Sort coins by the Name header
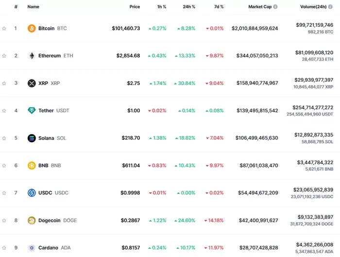Viewport: 340px width, 257px height. click(x=34, y=7)
